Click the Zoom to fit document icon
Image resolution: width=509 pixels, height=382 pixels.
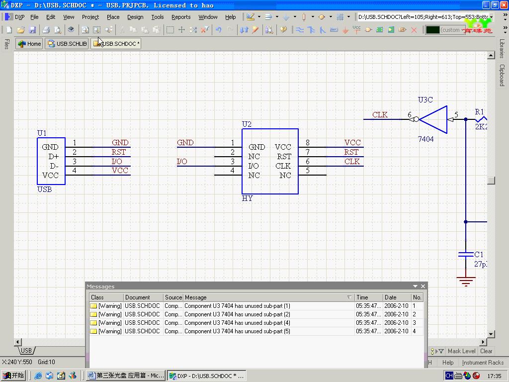85,30
